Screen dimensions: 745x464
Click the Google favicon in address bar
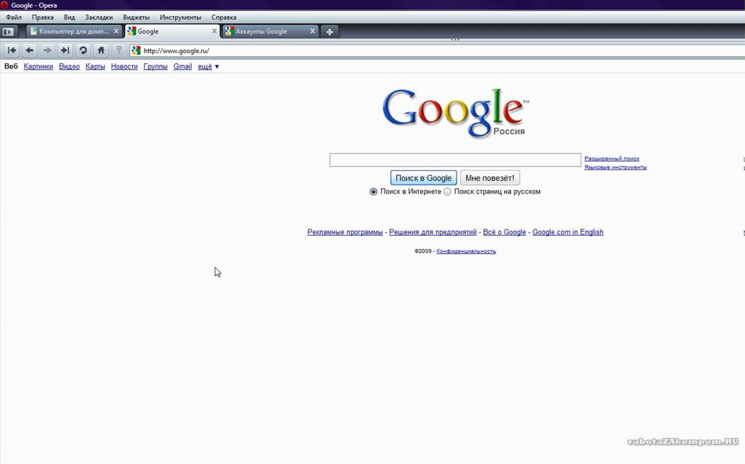click(x=136, y=50)
